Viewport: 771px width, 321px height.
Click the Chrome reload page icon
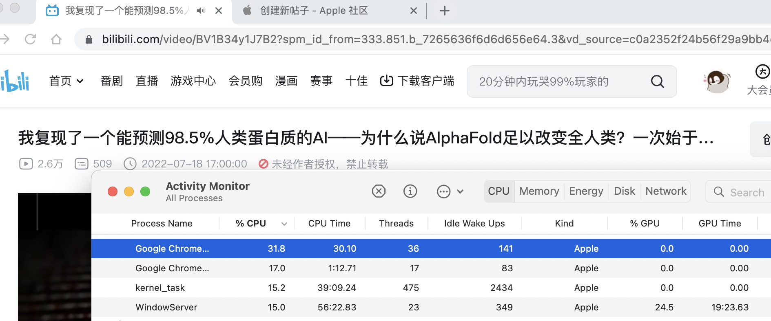point(31,39)
